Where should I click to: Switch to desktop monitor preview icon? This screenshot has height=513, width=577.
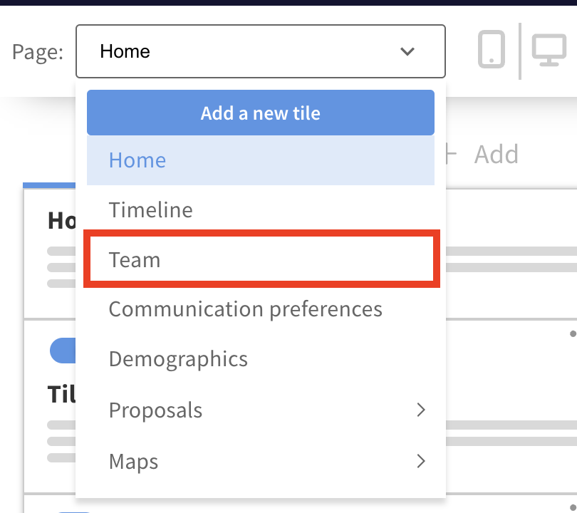click(x=549, y=51)
